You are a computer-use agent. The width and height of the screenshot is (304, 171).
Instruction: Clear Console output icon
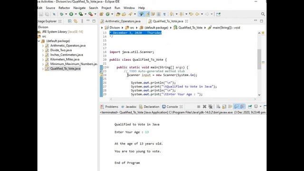tap(218, 106)
